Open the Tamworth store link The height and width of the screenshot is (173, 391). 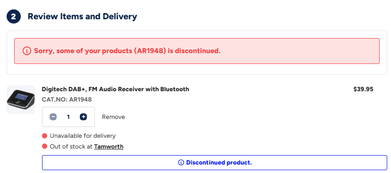(x=109, y=147)
